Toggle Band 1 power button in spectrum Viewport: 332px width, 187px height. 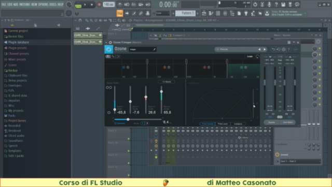point(123,67)
